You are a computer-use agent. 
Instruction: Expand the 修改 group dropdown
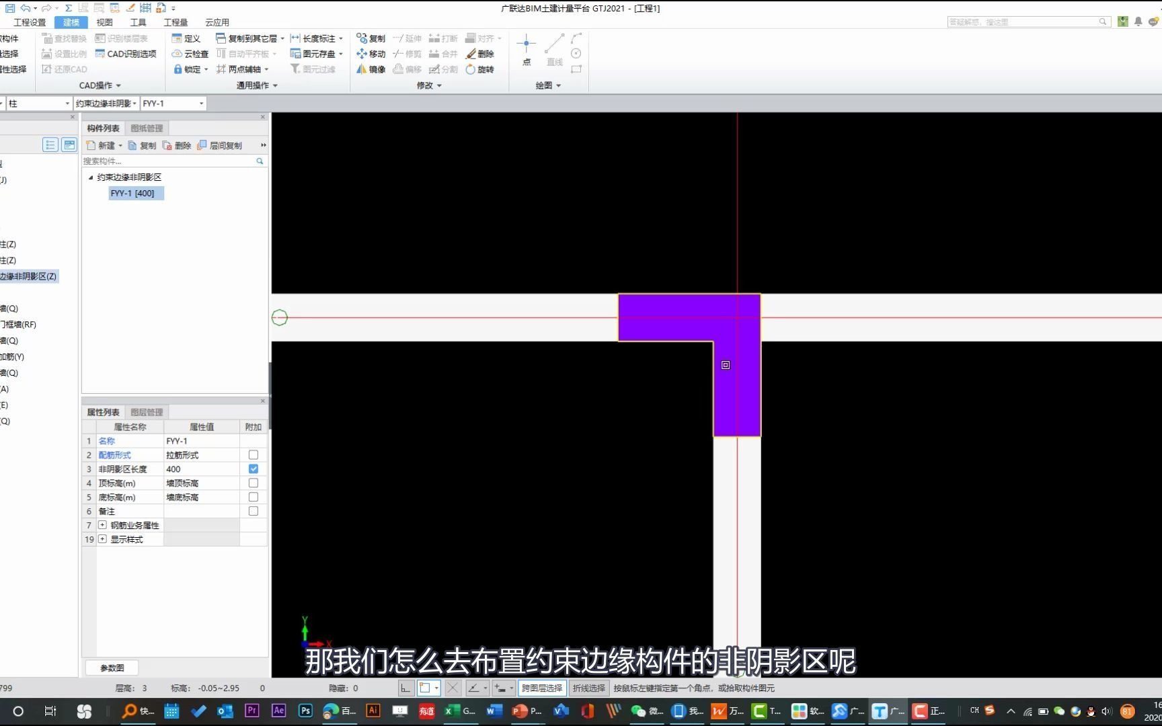[x=430, y=85]
